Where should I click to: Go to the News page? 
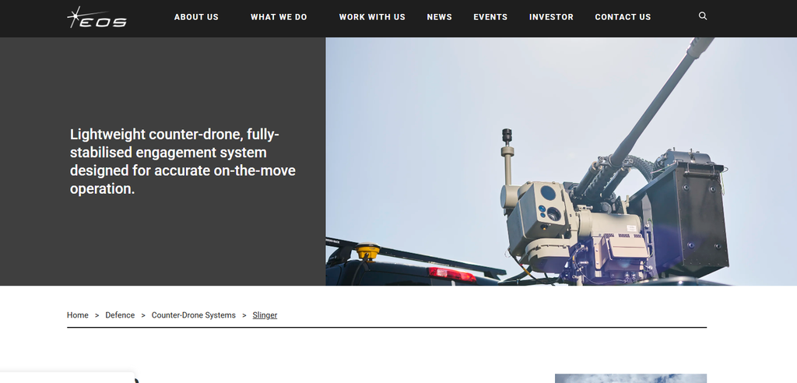(x=439, y=17)
